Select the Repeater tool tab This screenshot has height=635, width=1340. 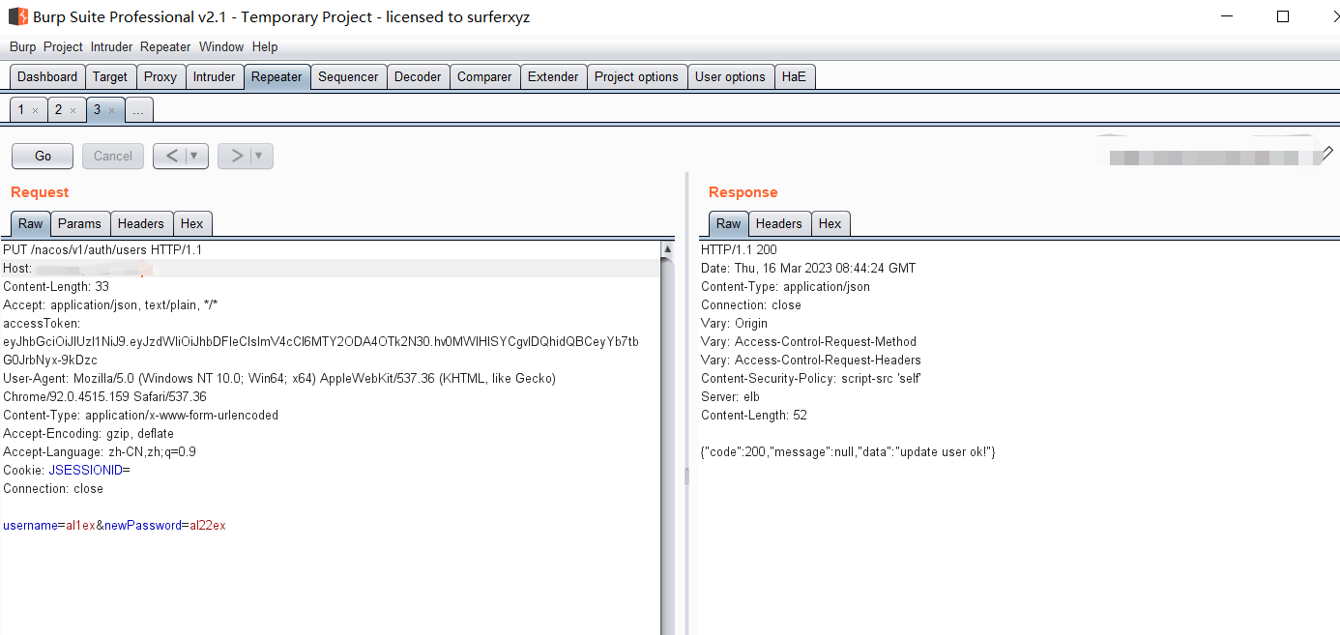click(277, 76)
